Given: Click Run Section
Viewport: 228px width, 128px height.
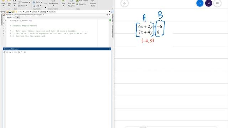Looking at the screenshot, I should (82, 1).
